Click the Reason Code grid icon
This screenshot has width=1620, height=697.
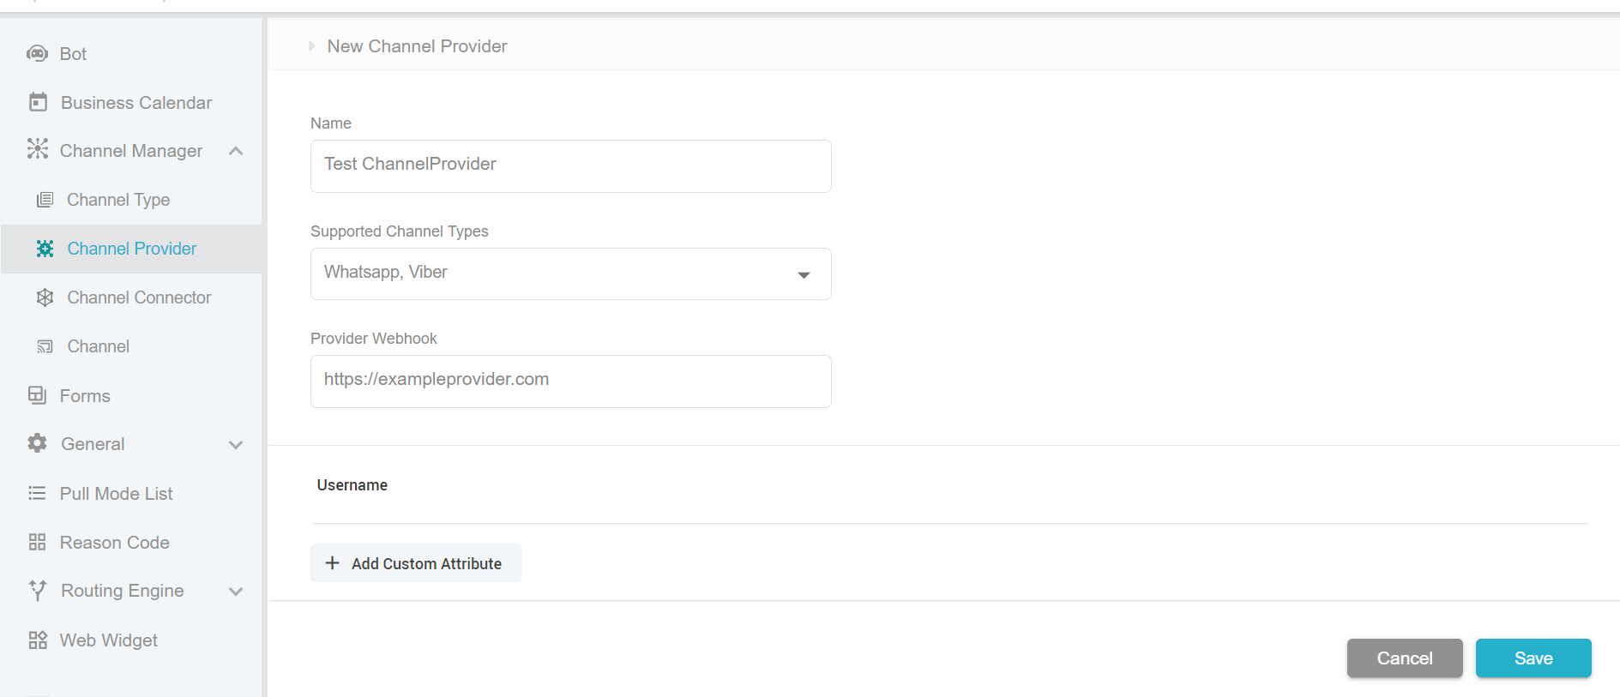pyautogui.click(x=36, y=542)
